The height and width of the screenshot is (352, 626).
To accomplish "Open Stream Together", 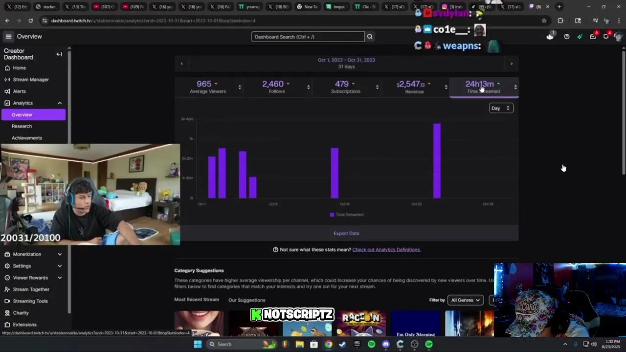I will (27, 289).
